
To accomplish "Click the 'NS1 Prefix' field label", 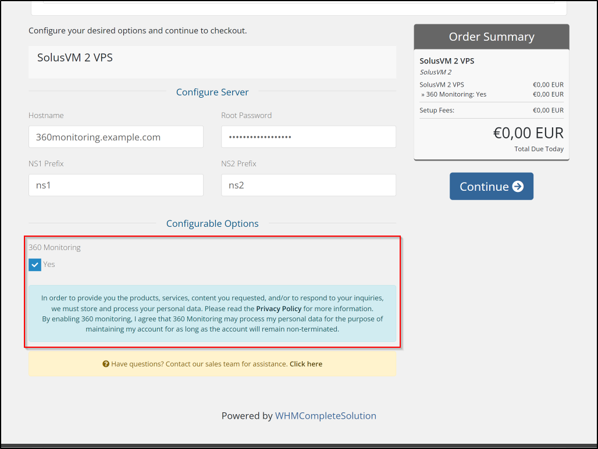I will pos(46,163).
